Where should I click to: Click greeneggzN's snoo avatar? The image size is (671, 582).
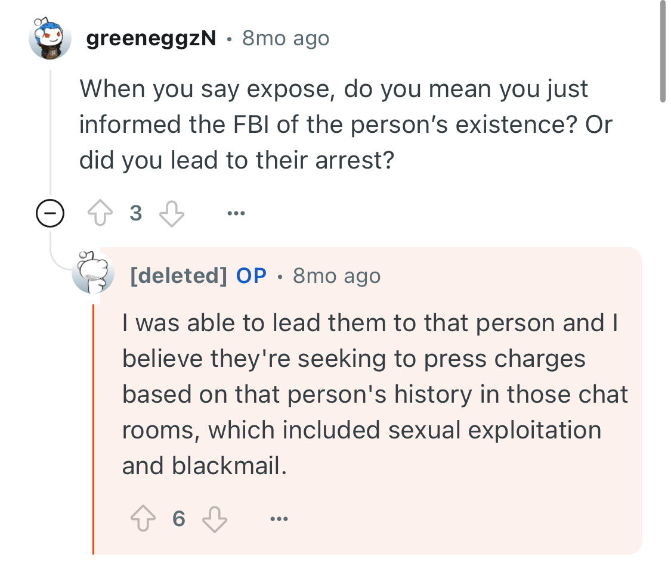pos(50,38)
